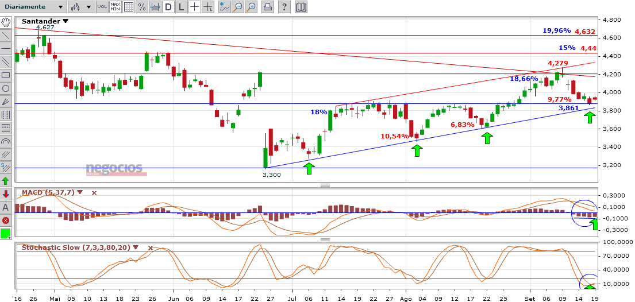Select the circle drawing tool
Screen dimensions: 635x302
click(x=6, y=88)
